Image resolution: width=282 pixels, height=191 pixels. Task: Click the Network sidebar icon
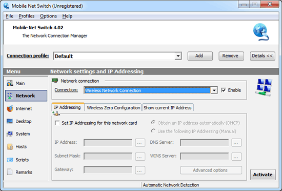(10, 95)
